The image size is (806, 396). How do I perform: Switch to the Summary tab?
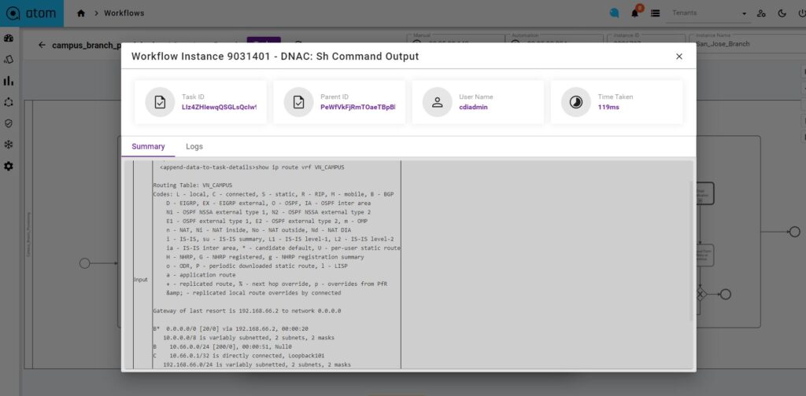[148, 147]
